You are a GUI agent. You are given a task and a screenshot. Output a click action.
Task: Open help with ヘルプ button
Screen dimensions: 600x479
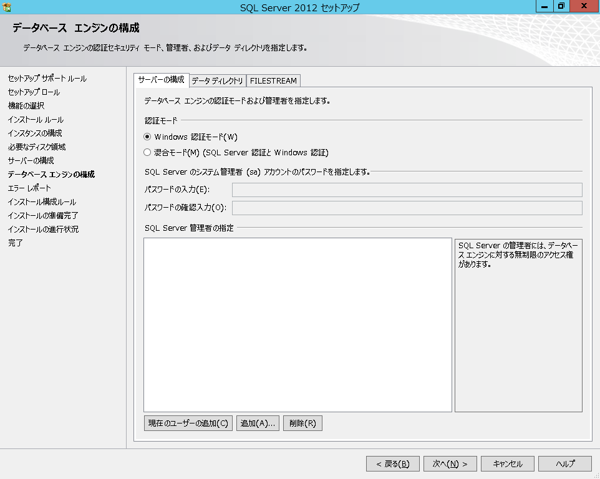[565, 463]
